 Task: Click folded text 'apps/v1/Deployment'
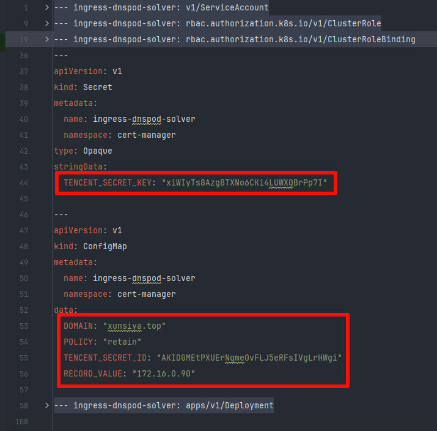230,405
